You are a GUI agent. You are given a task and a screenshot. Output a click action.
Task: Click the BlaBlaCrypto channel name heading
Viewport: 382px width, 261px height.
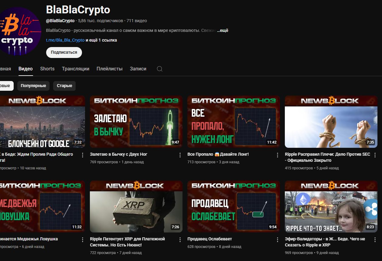pos(78,10)
